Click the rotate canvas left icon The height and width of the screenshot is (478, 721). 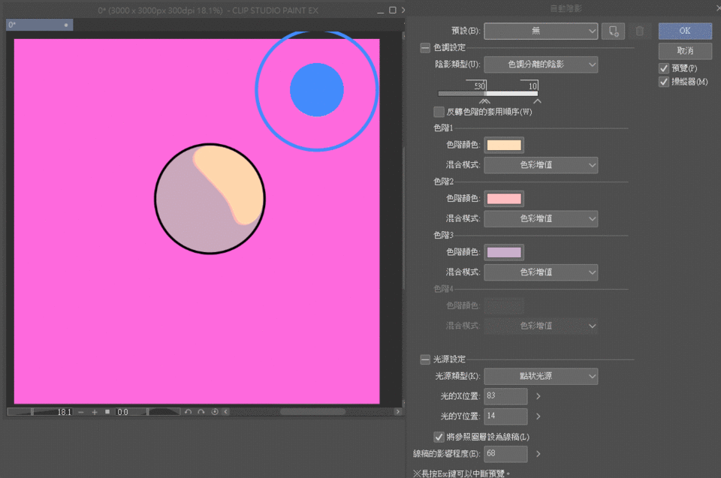[x=189, y=412]
